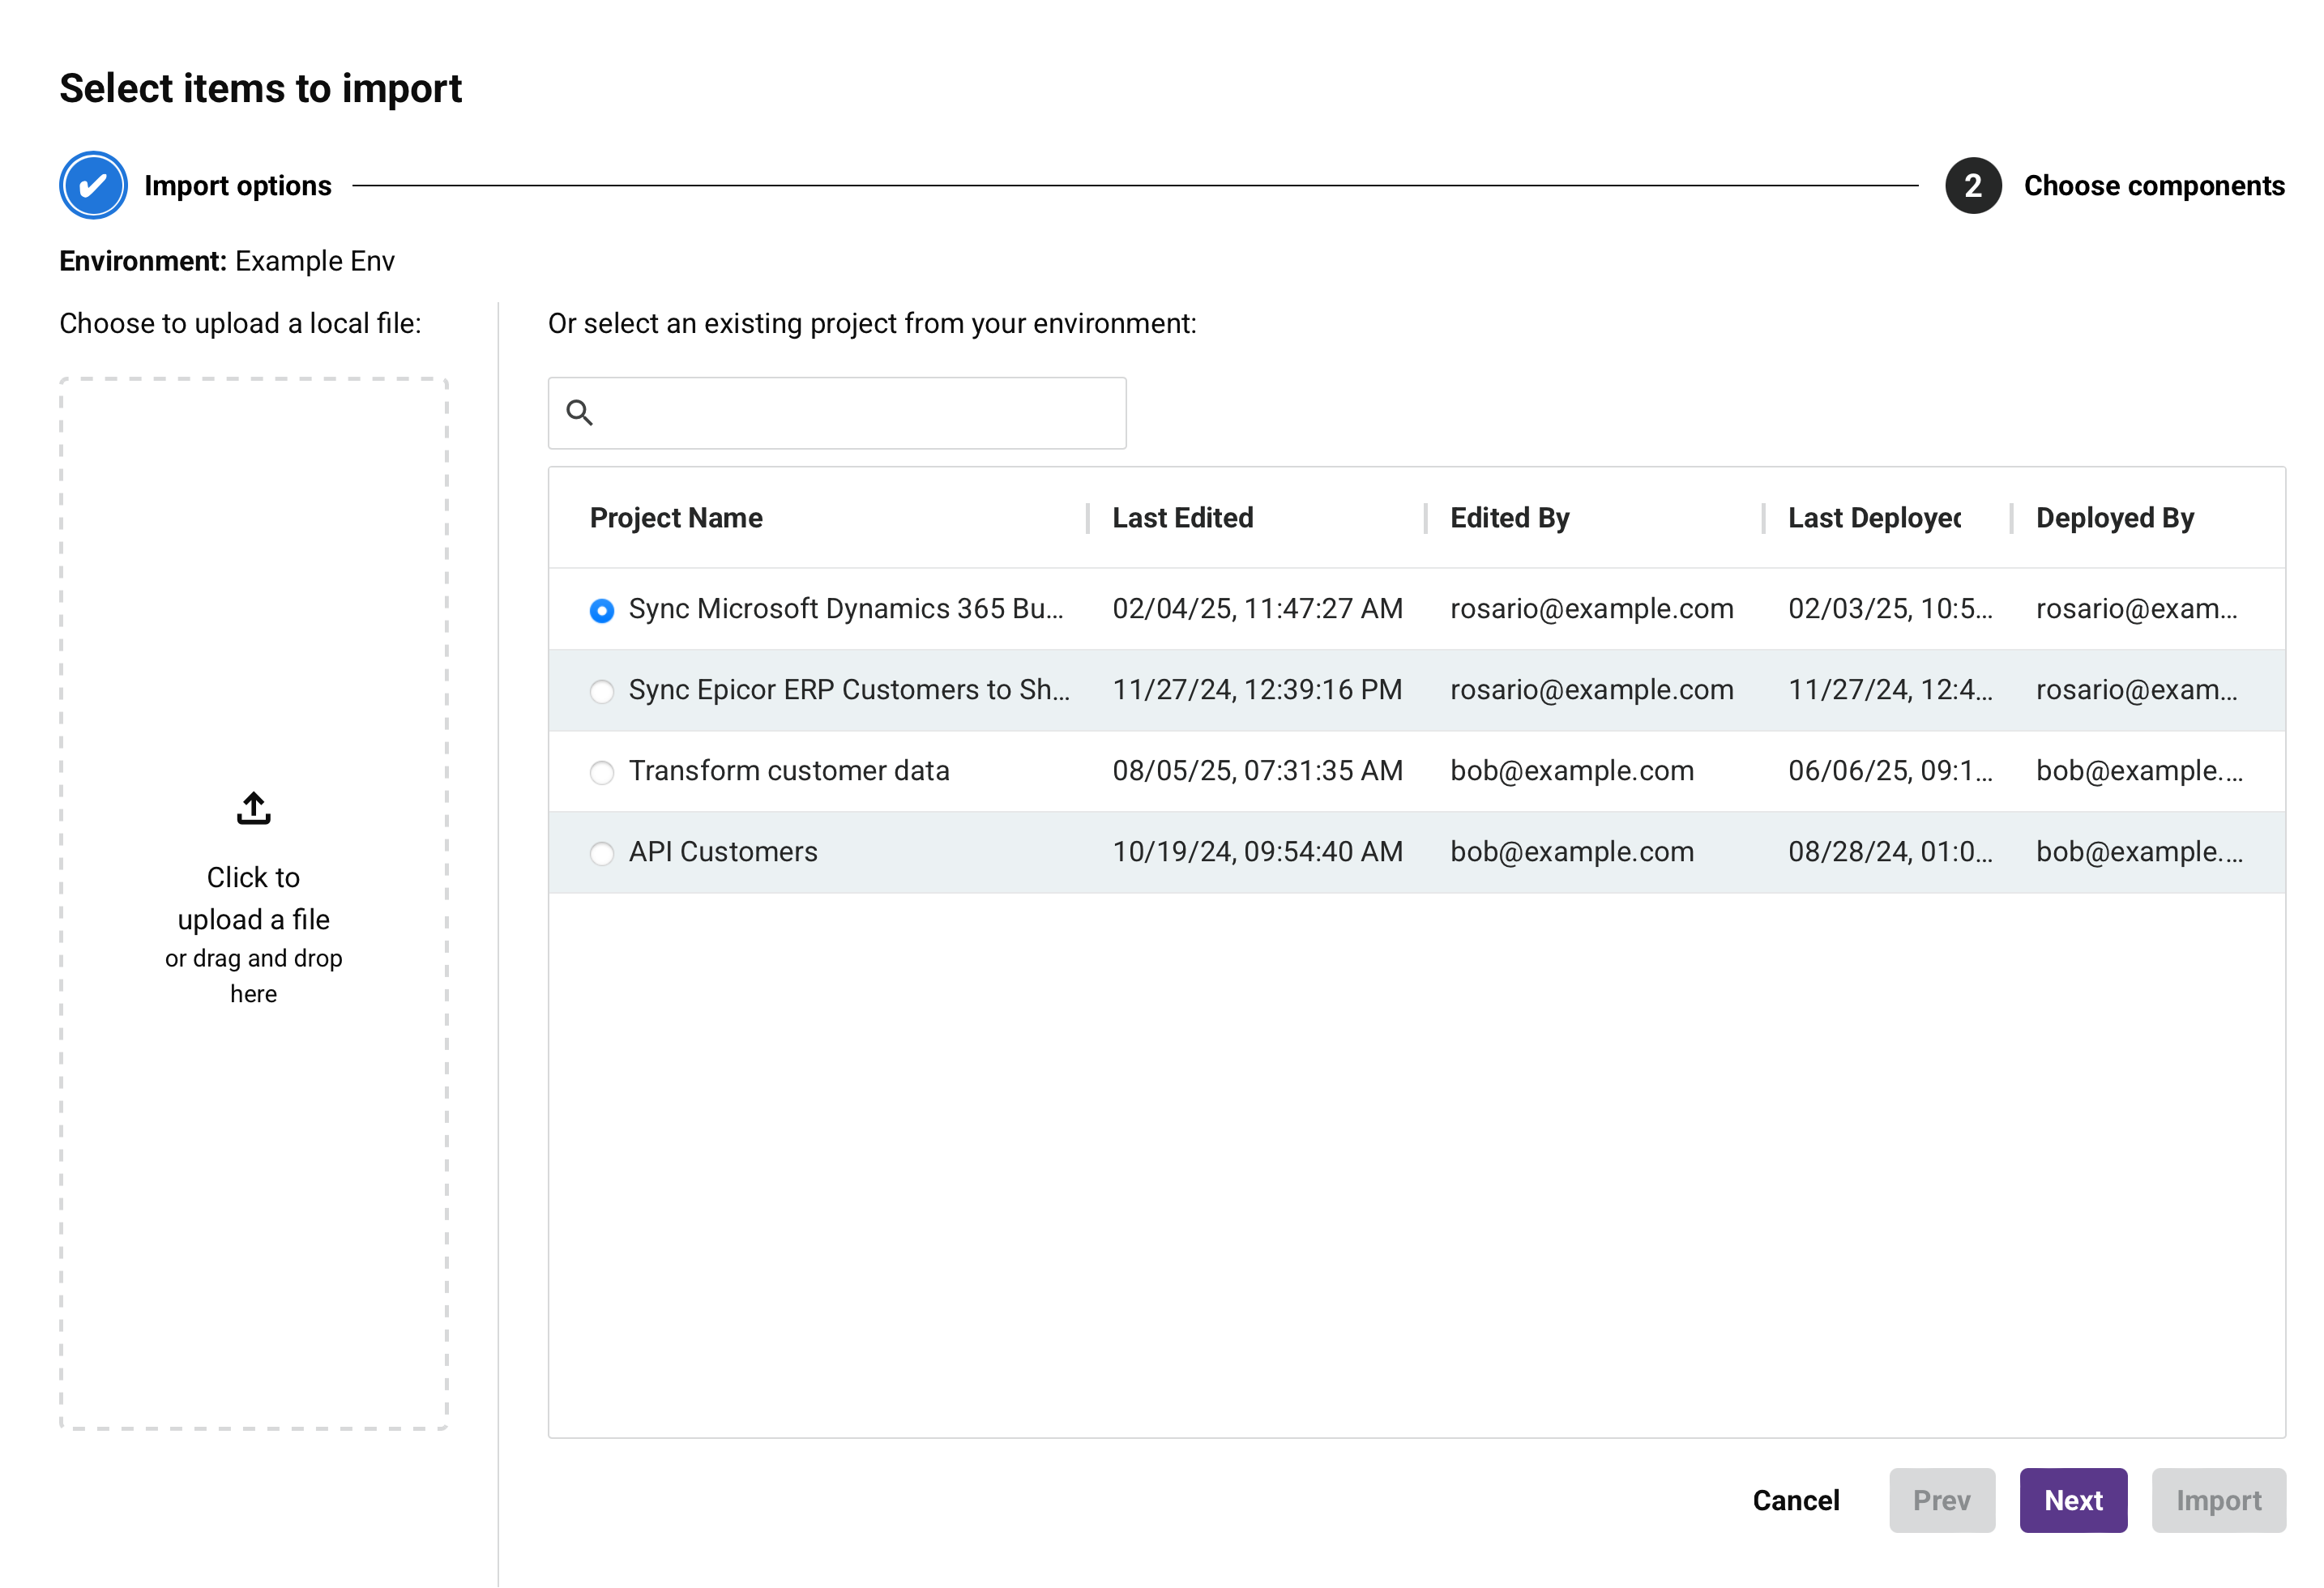
Task: Sort by Edited By column header
Action: tap(1509, 517)
